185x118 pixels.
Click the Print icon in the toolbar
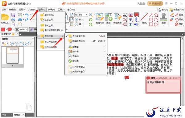[13, 19]
